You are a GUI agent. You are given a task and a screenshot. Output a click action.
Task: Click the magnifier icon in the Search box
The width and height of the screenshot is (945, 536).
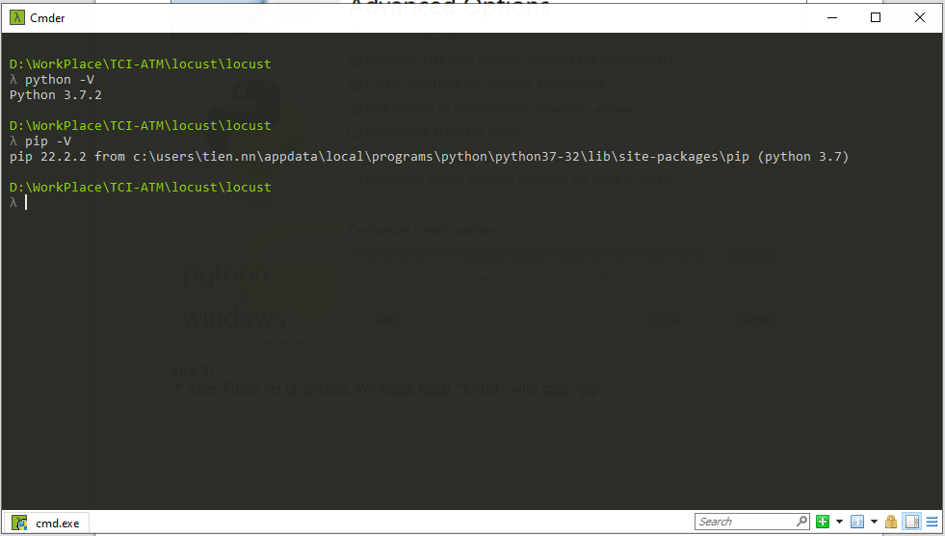[x=801, y=522]
